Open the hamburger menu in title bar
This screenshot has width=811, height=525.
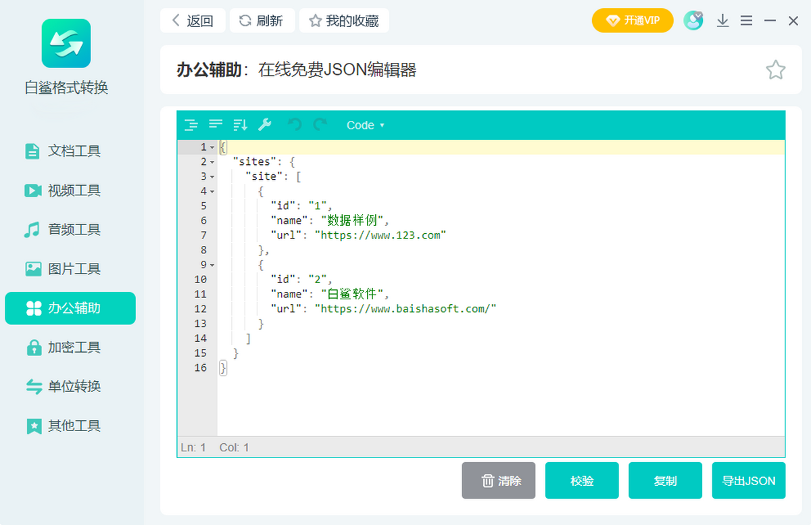pos(746,21)
